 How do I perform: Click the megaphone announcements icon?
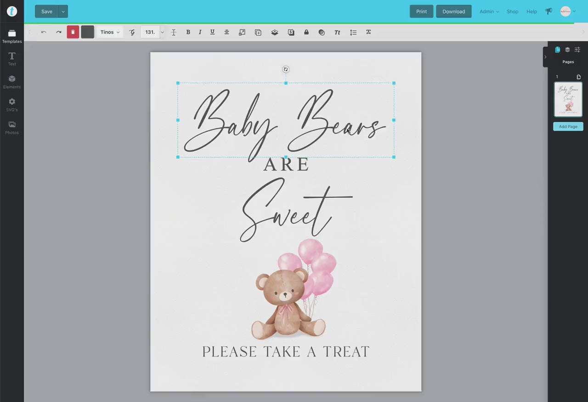tap(548, 11)
